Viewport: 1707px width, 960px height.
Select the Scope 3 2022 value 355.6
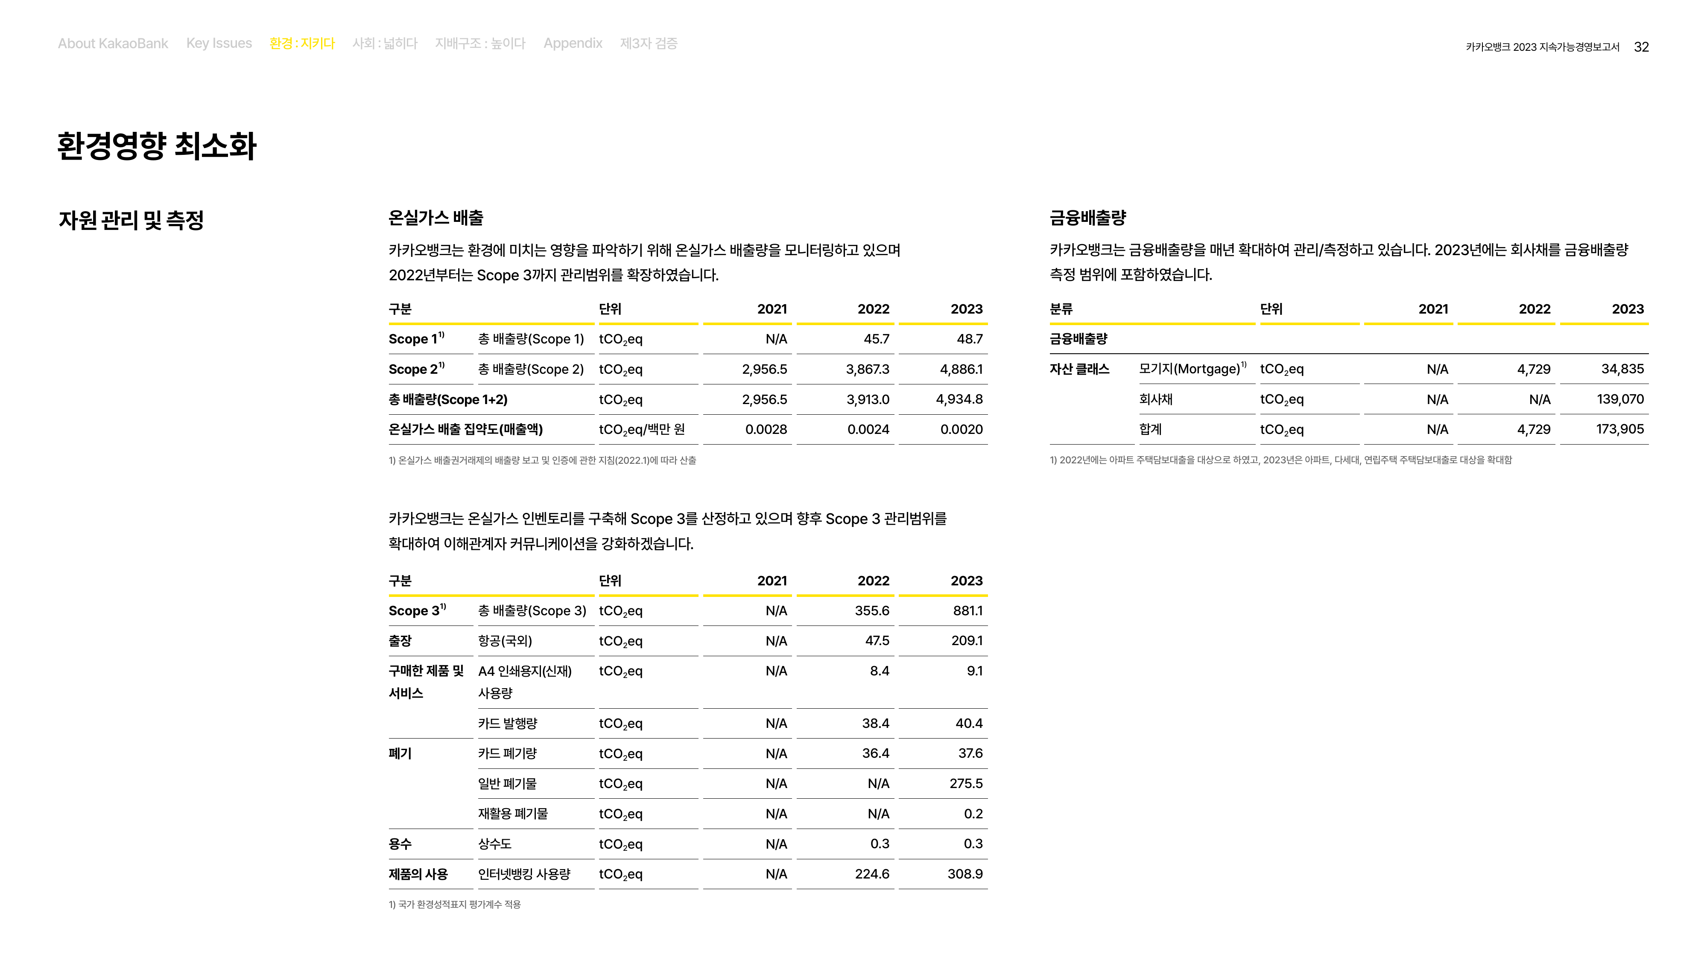click(x=872, y=611)
